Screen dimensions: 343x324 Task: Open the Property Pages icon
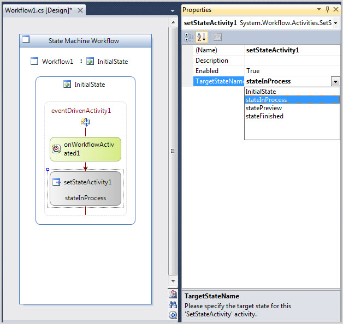coord(217,37)
